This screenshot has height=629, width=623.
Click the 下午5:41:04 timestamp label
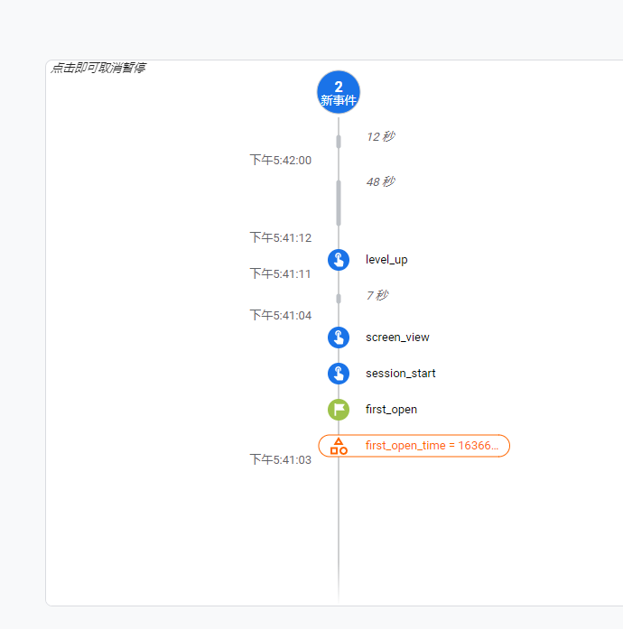point(281,316)
